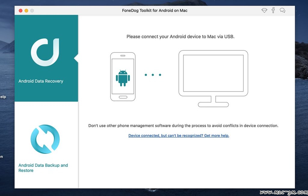Minimize the FoneDog window with yellow button
Image resolution: width=308 pixels, height=196 pixels.
[x=26, y=11]
